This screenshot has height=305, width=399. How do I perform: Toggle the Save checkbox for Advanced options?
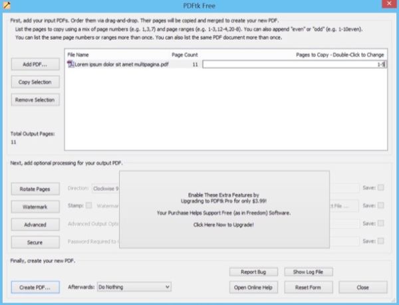380,223
